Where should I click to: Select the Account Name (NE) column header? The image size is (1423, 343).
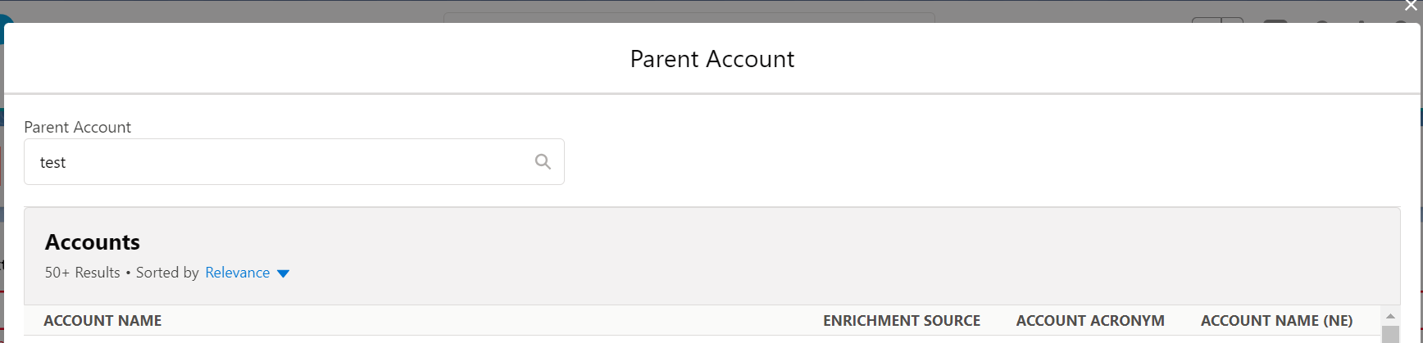(x=1276, y=321)
